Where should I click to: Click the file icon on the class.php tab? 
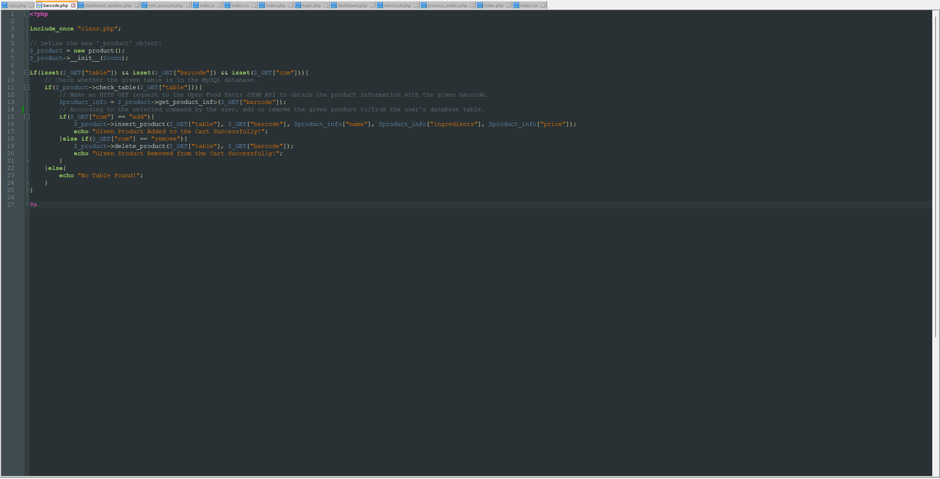point(4,5)
